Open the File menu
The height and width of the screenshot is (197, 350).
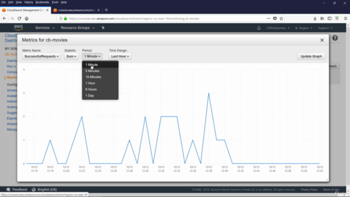click(4, 2)
